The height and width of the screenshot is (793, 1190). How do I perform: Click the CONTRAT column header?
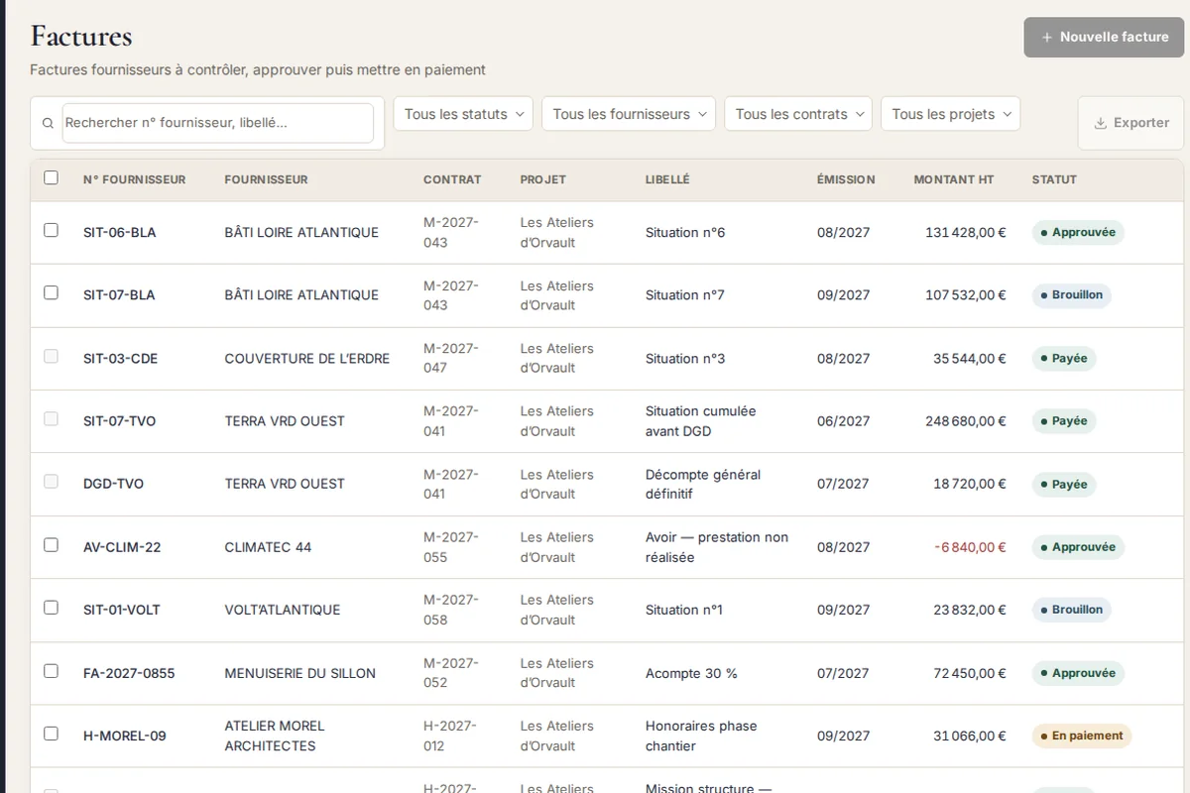(452, 179)
